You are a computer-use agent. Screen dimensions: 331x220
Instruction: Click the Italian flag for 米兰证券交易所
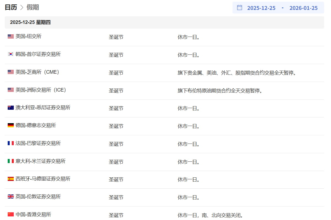click(11, 161)
